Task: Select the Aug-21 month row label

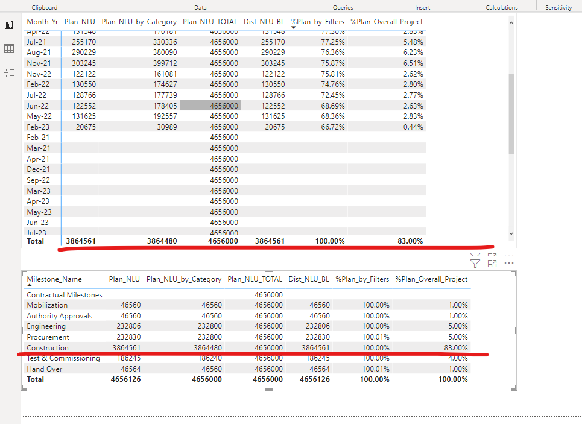Action: pos(39,52)
